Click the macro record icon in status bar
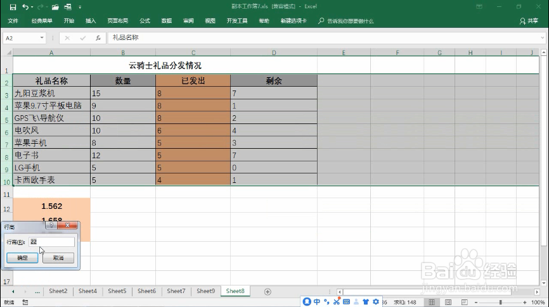Viewport: 549px width, 307px height. point(25,302)
